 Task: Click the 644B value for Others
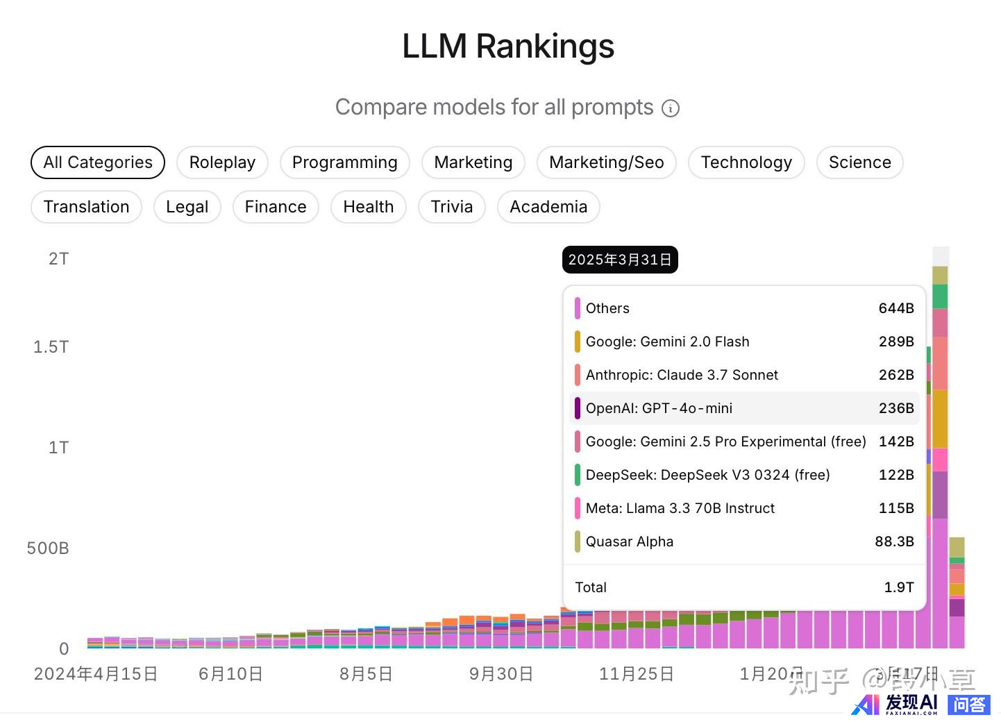tap(896, 308)
